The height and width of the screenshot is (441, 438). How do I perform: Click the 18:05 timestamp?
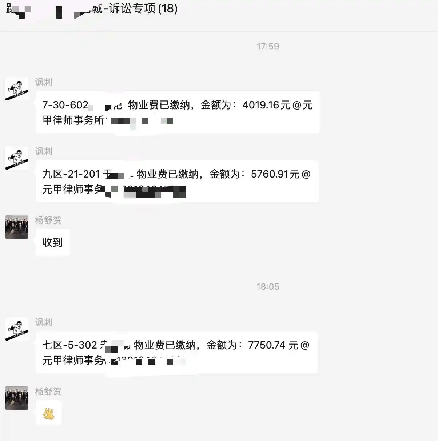click(268, 287)
